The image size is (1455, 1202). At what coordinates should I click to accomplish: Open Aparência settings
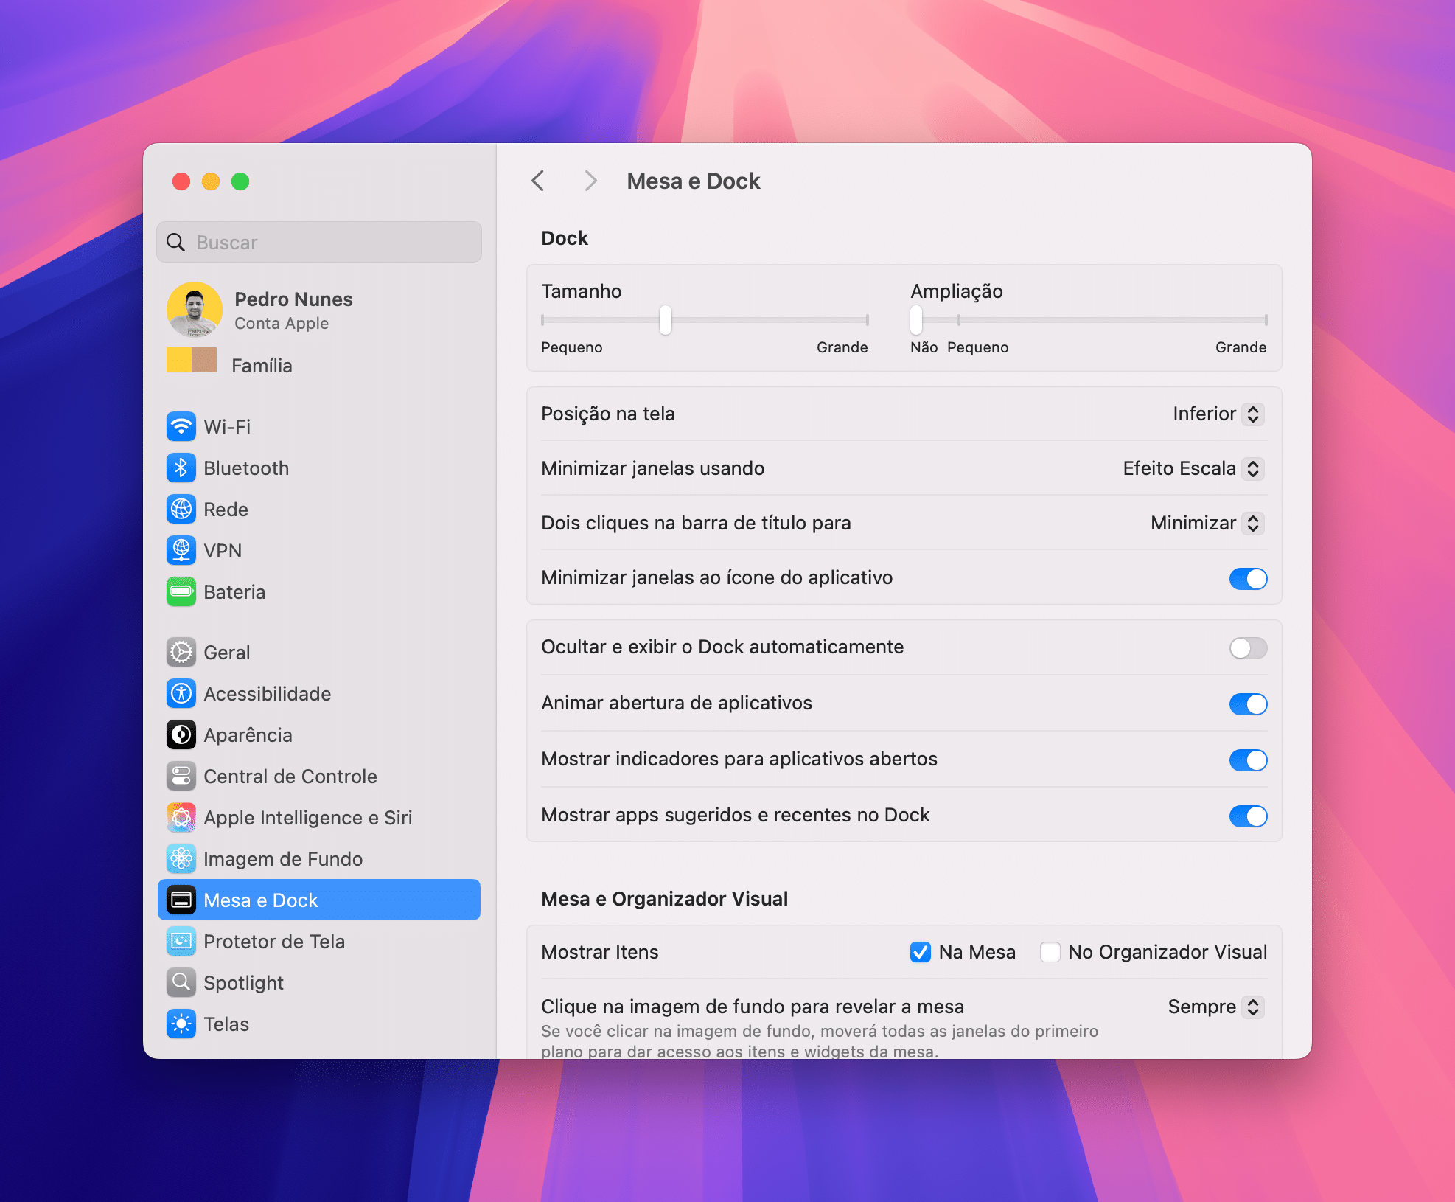[x=319, y=734]
